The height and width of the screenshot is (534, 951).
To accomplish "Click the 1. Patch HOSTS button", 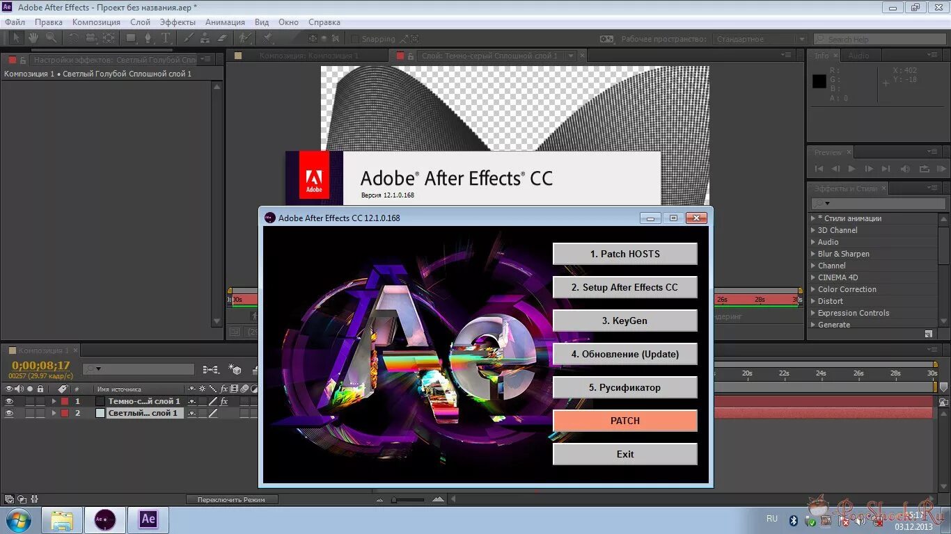I will pos(625,254).
